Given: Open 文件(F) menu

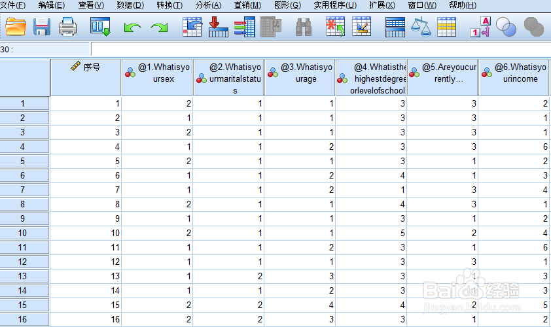Looking at the screenshot, I should (13, 5).
